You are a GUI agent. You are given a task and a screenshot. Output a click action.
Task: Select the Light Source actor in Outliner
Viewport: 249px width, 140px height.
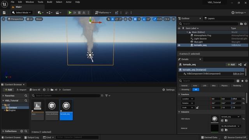200,38
